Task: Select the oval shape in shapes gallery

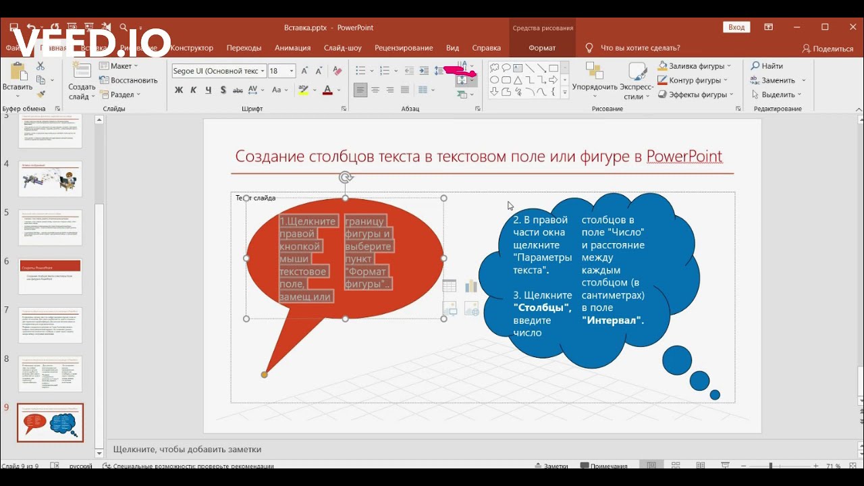Action: click(494, 80)
